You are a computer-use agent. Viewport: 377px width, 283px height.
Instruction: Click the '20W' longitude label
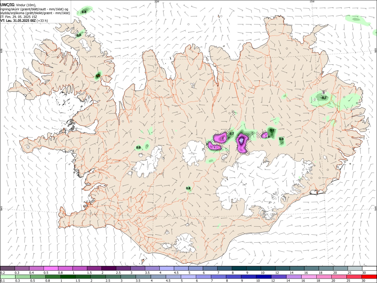click(157, 1)
